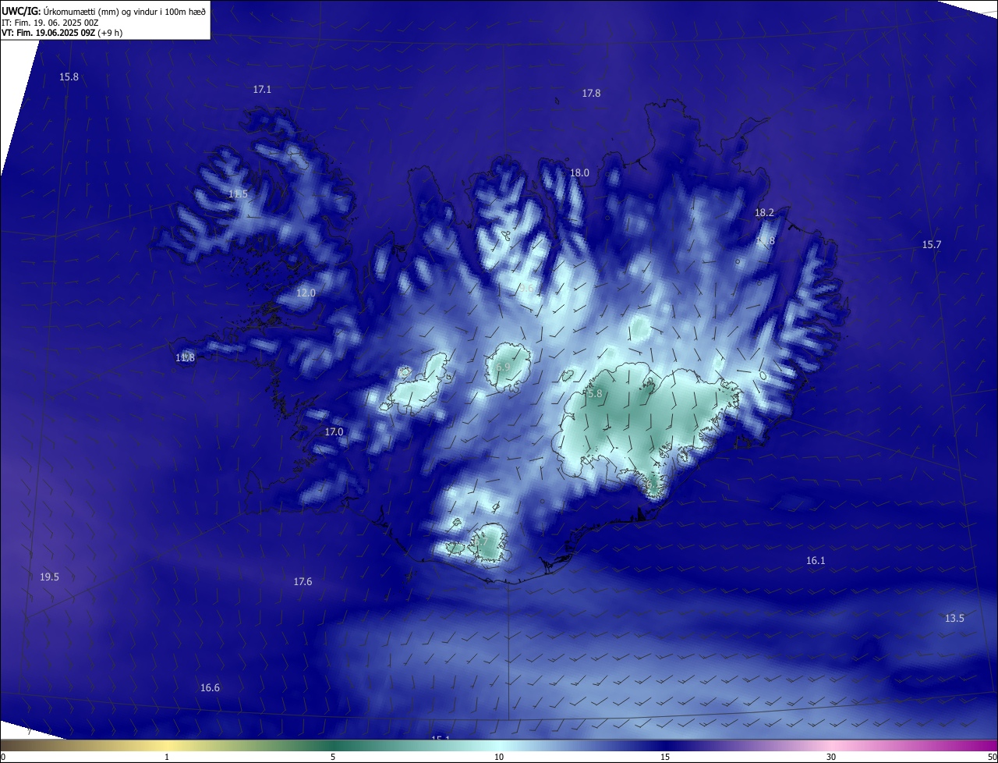Click the color scale tick label 0
The height and width of the screenshot is (763, 998).
[x=2, y=757]
